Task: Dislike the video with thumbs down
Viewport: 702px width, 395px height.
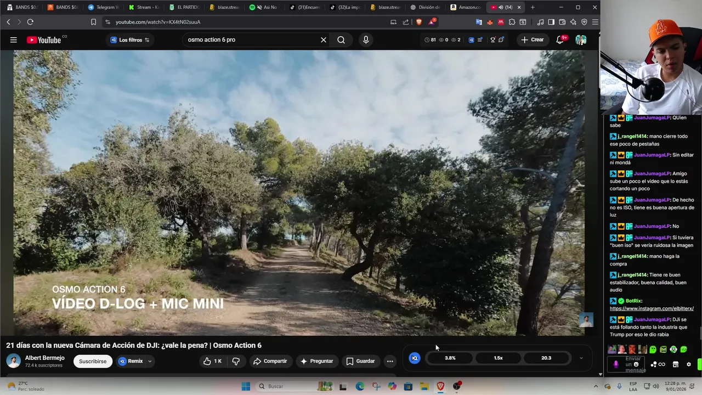Action: point(236,361)
